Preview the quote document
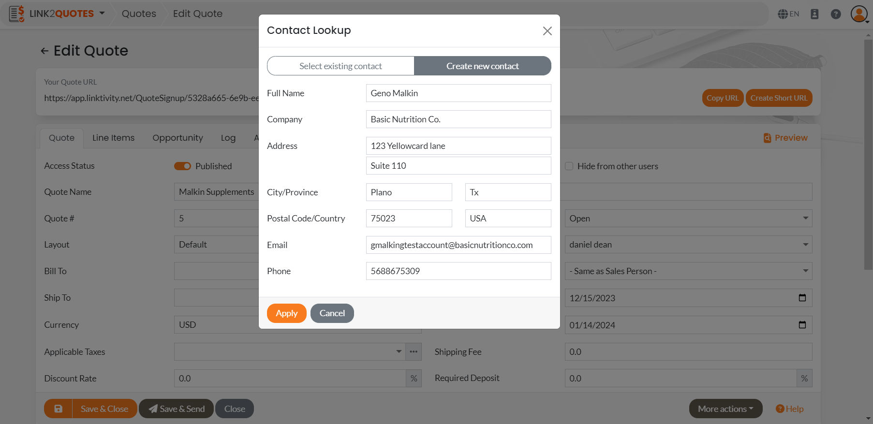Viewport: 873px width, 424px height. coord(785,138)
